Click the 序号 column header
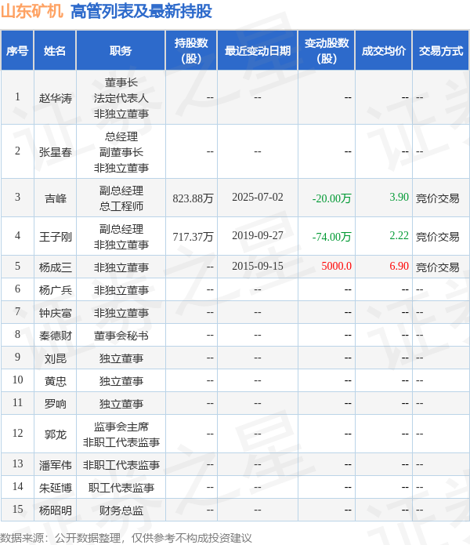This screenshot has height=545, width=470. (17, 51)
